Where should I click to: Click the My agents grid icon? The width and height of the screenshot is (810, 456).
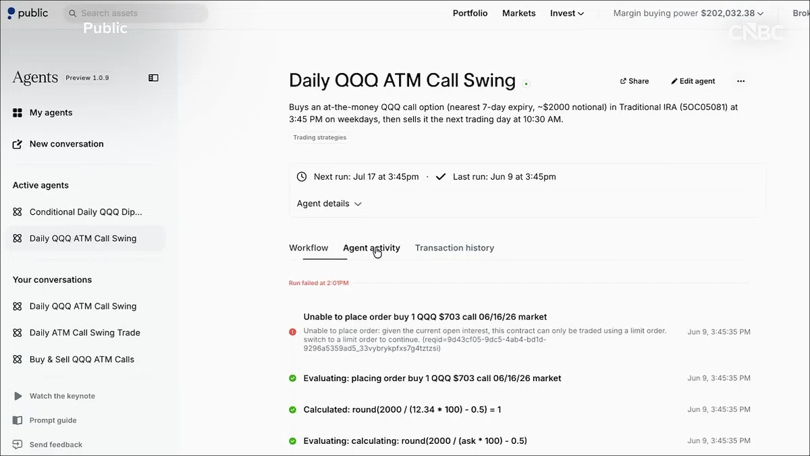[x=18, y=113]
